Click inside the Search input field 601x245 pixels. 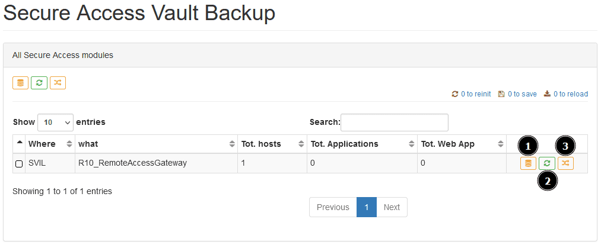point(395,122)
